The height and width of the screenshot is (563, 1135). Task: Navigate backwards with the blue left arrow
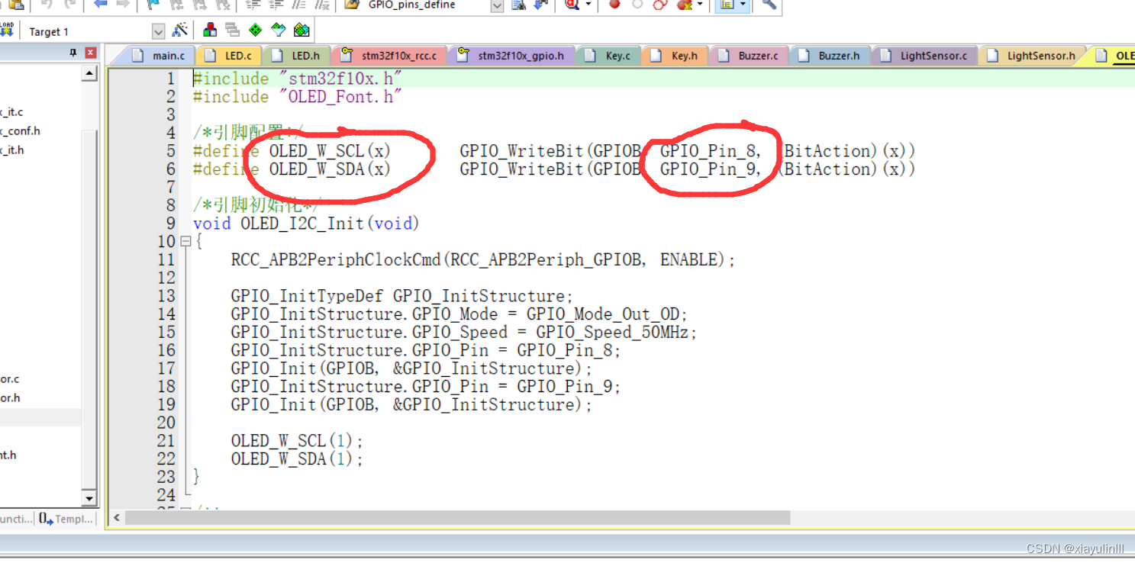pyautogui.click(x=100, y=5)
